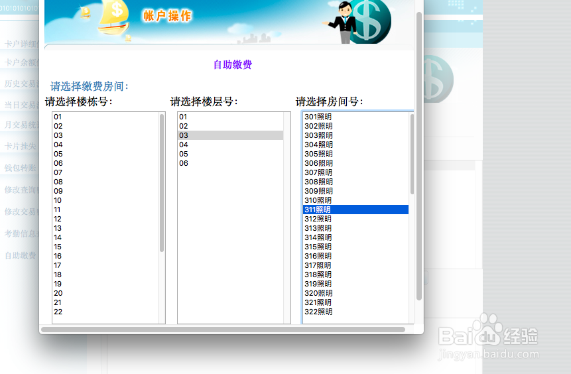571x374 pixels.
Task: Select floor 04 in the floor list
Action: click(x=231, y=145)
